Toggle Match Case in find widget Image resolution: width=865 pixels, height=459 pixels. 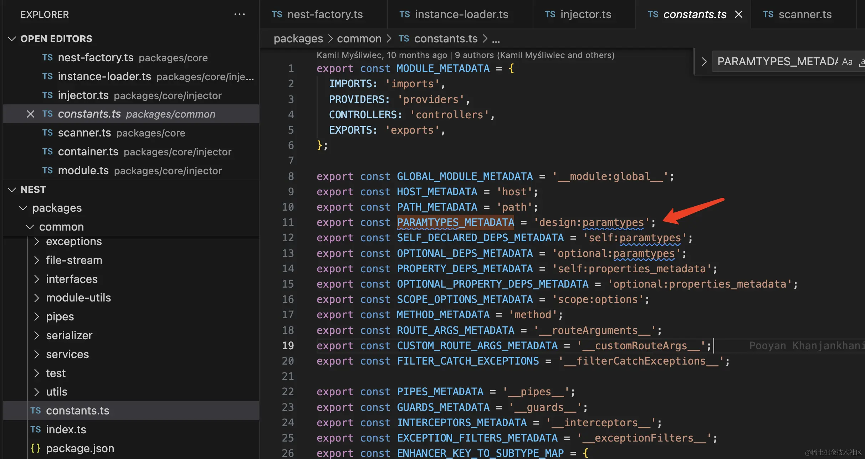(847, 62)
